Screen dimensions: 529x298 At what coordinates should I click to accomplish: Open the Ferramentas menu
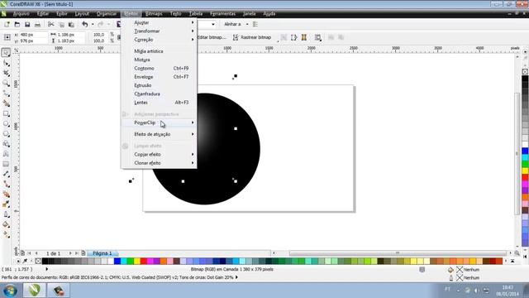(222, 14)
